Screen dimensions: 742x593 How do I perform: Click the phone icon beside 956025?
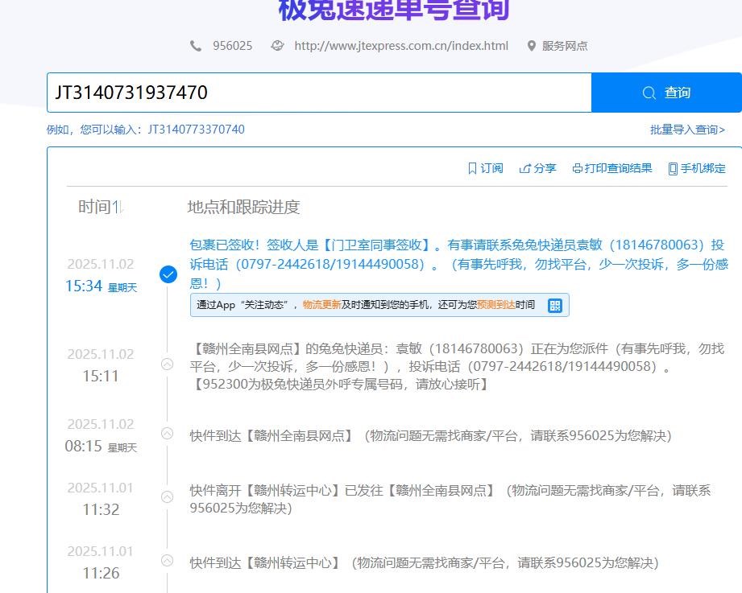pos(196,46)
